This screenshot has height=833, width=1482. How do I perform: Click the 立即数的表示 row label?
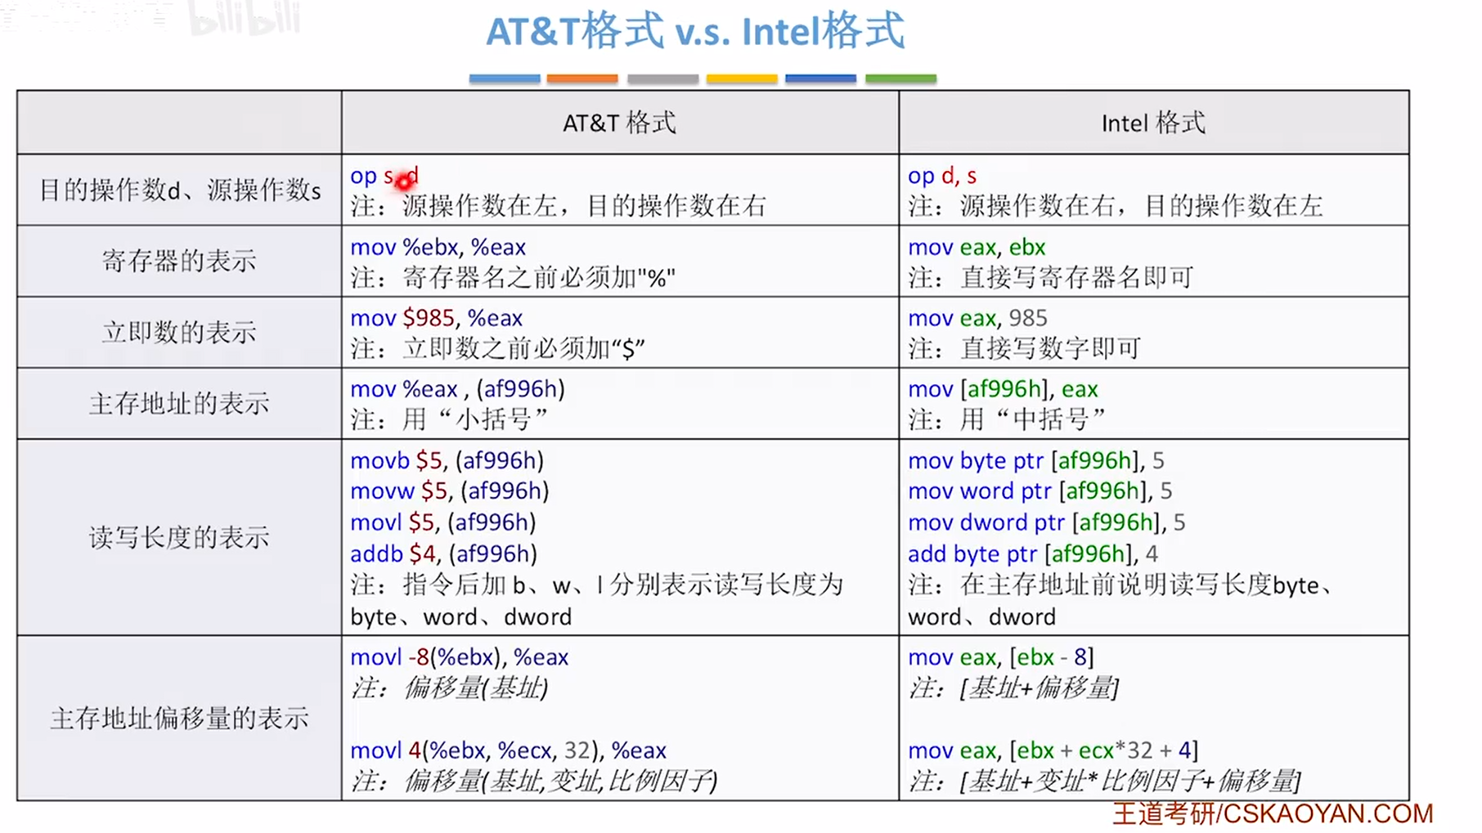179,332
